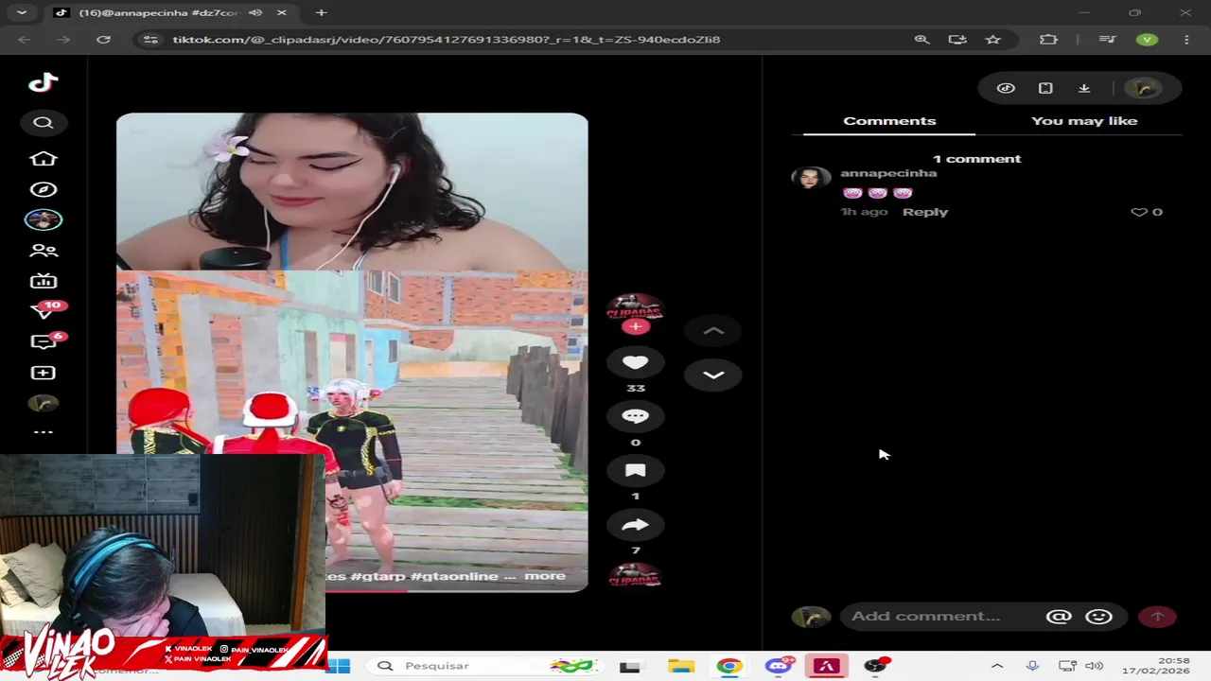Image resolution: width=1211 pixels, height=681 pixels.
Task: Save the video with the bookmark icon
Action: tap(636, 471)
